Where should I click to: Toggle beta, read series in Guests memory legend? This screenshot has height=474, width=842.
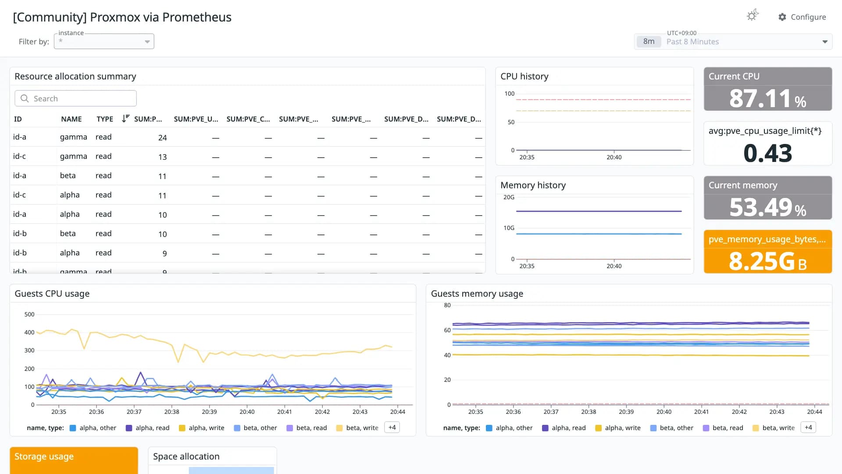(x=723, y=428)
